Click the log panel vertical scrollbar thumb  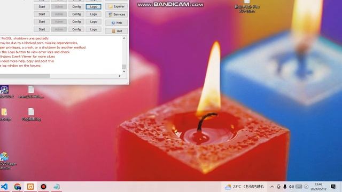(x=124, y=66)
